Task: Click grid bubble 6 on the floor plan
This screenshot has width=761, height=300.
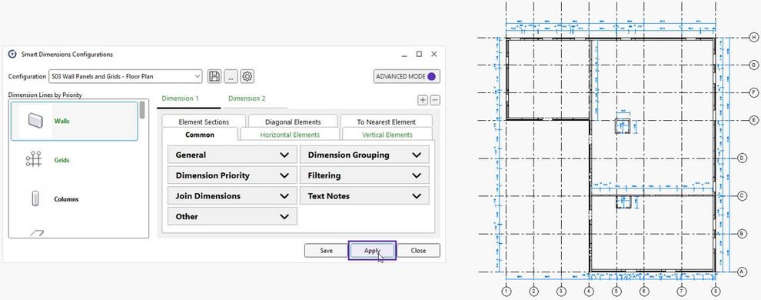Action: tap(644, 292)
